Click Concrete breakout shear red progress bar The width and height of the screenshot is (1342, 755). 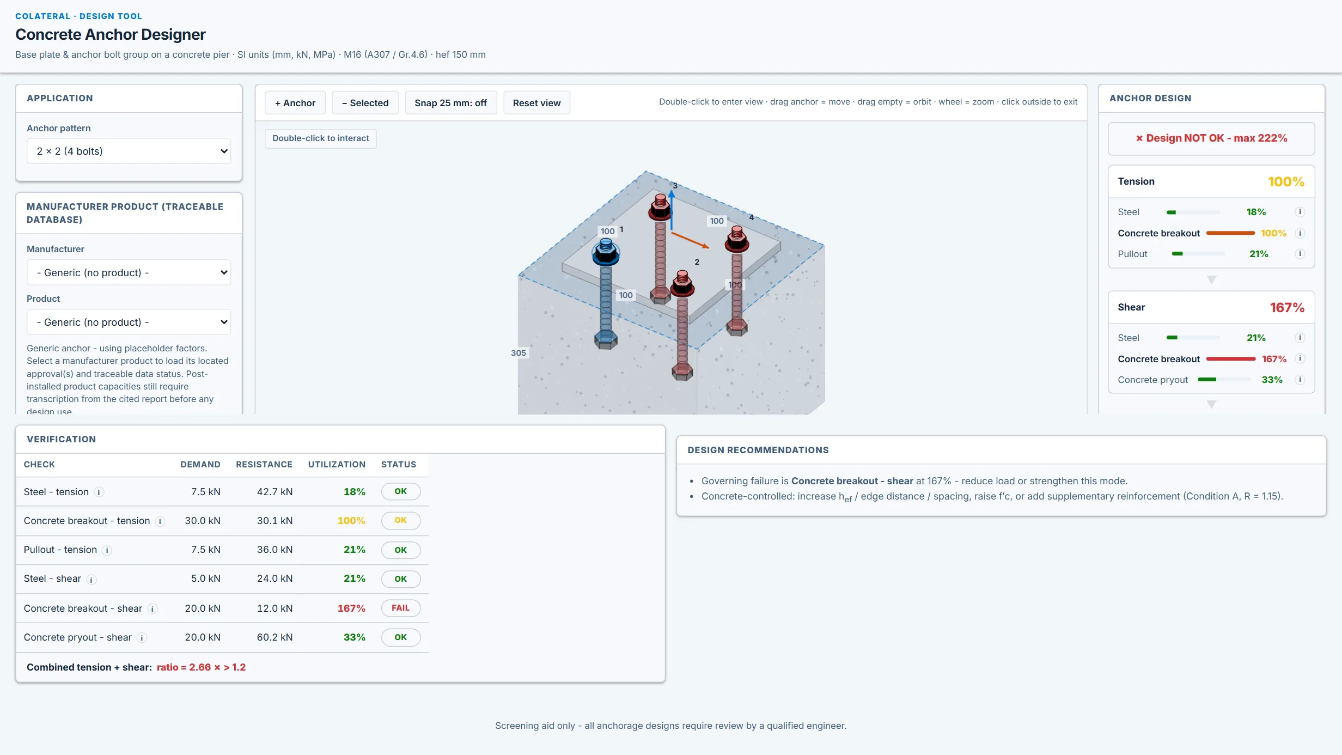[x=1231, y=359]
